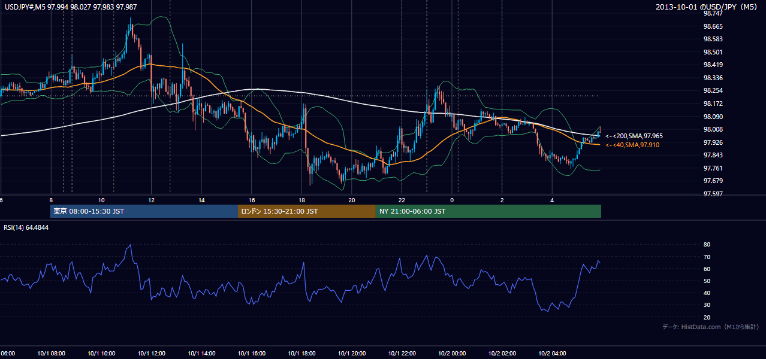Click price axis label 98.665
This screenshot has height=359, width=766.
click(x=713, y=26)
